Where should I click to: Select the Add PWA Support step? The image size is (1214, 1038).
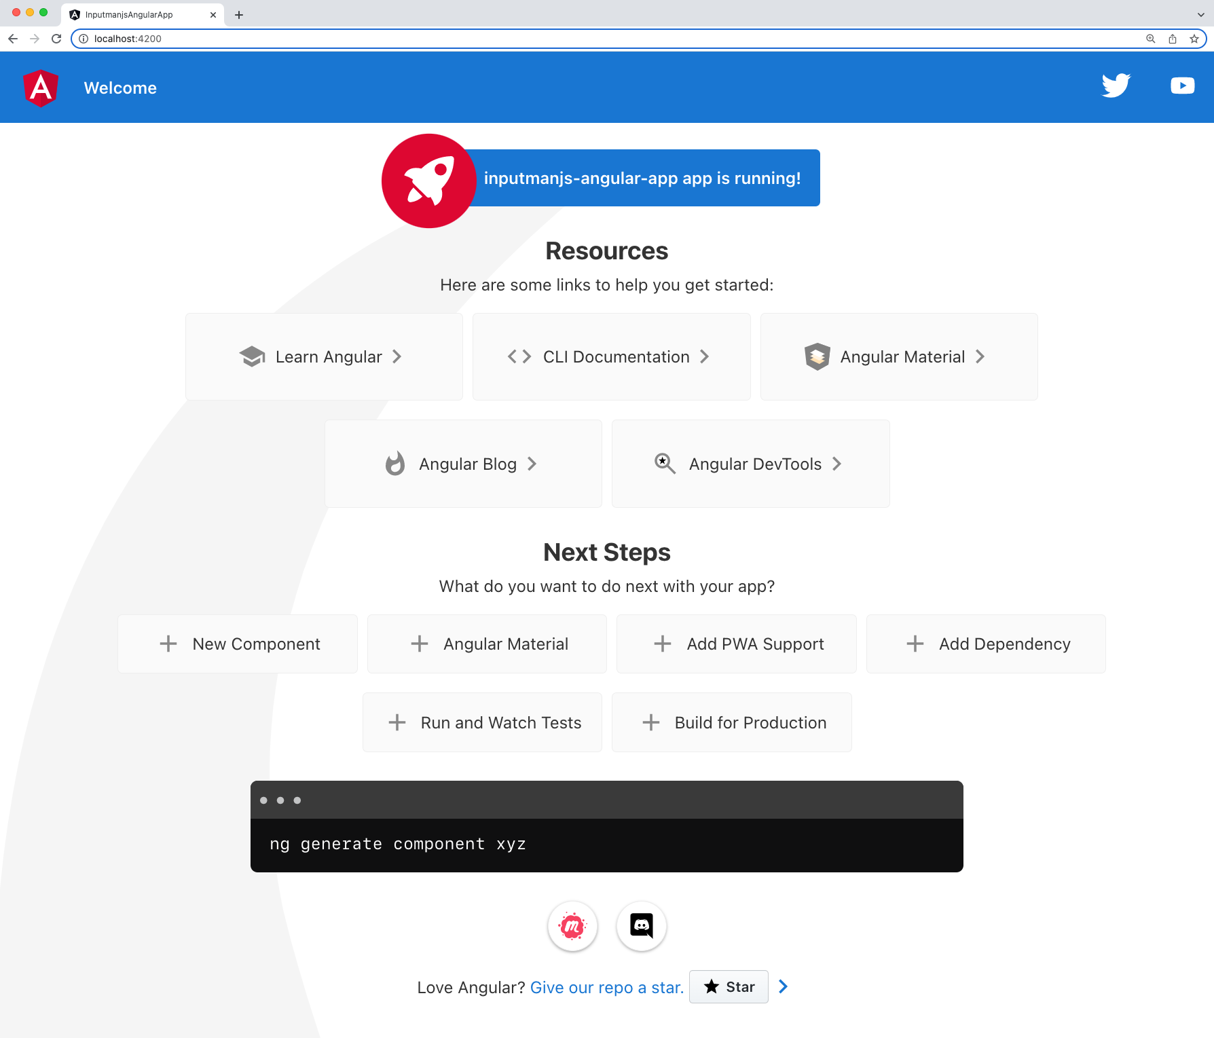point(737,644)
